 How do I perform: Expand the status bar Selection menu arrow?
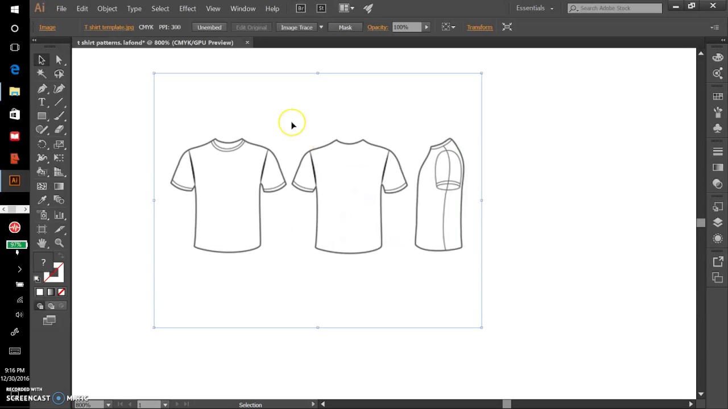click(x=313, y=404)
